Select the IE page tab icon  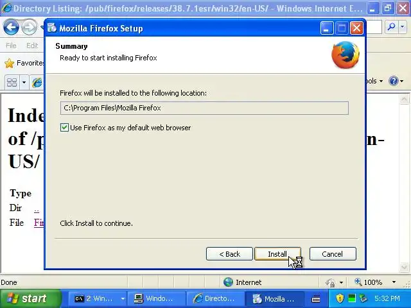coord(37,83)
